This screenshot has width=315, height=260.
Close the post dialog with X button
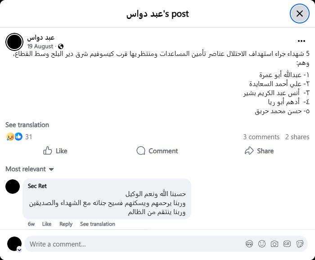click(x=300, y=14)
